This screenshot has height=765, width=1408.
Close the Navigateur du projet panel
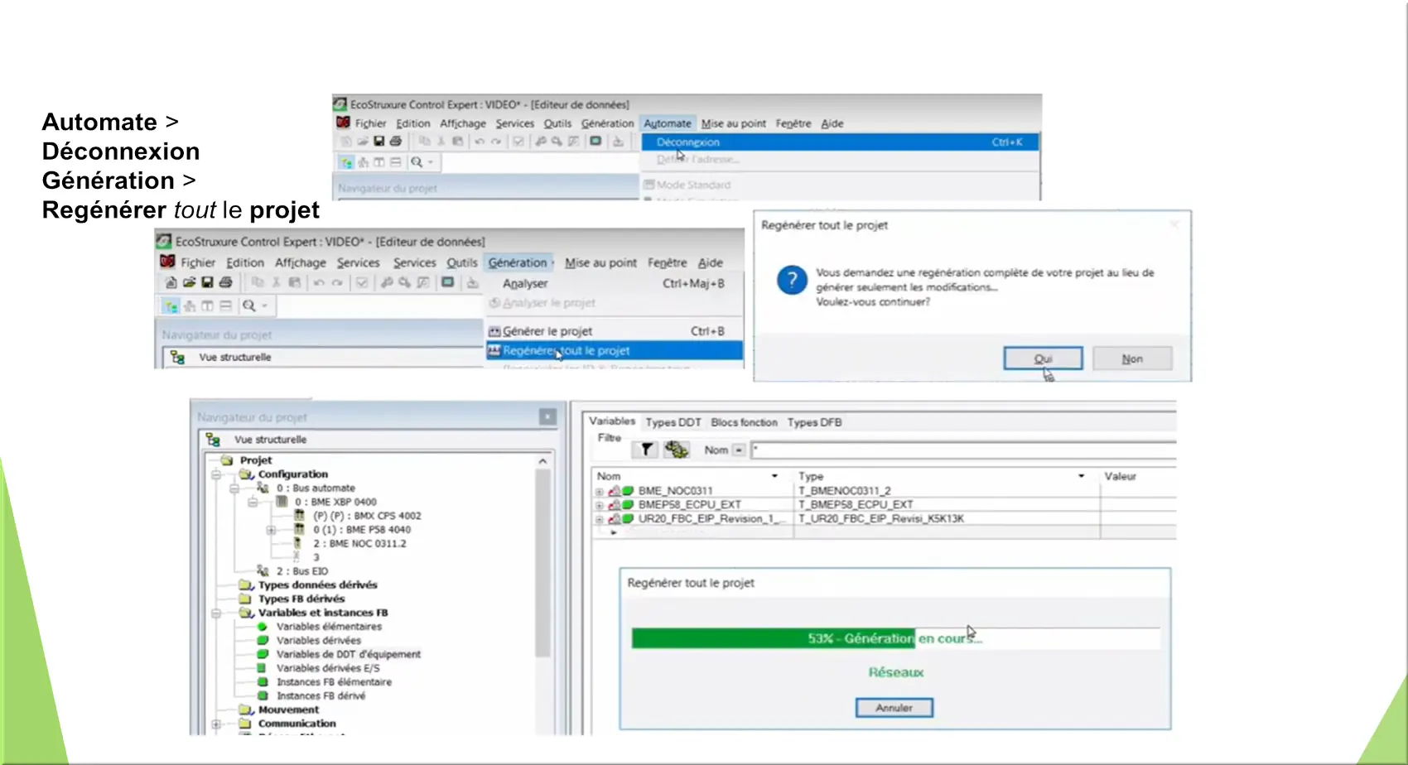click(x=547, y=416)
